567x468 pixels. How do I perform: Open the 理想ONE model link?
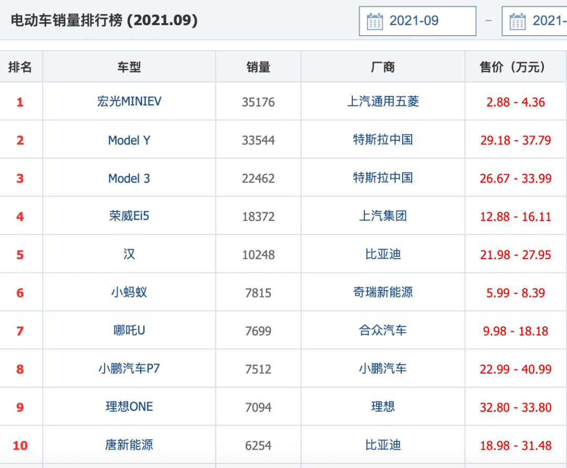(129, 407)
